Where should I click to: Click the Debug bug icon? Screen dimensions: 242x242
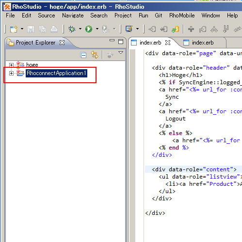72,29
